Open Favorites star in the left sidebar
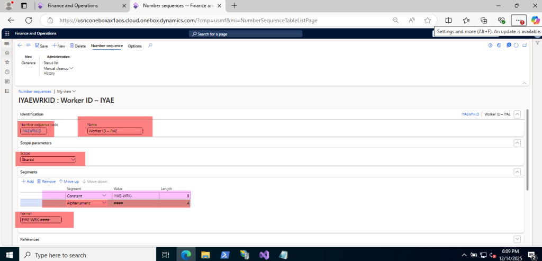This screenshot has width=542, height=261. point(7,62)
